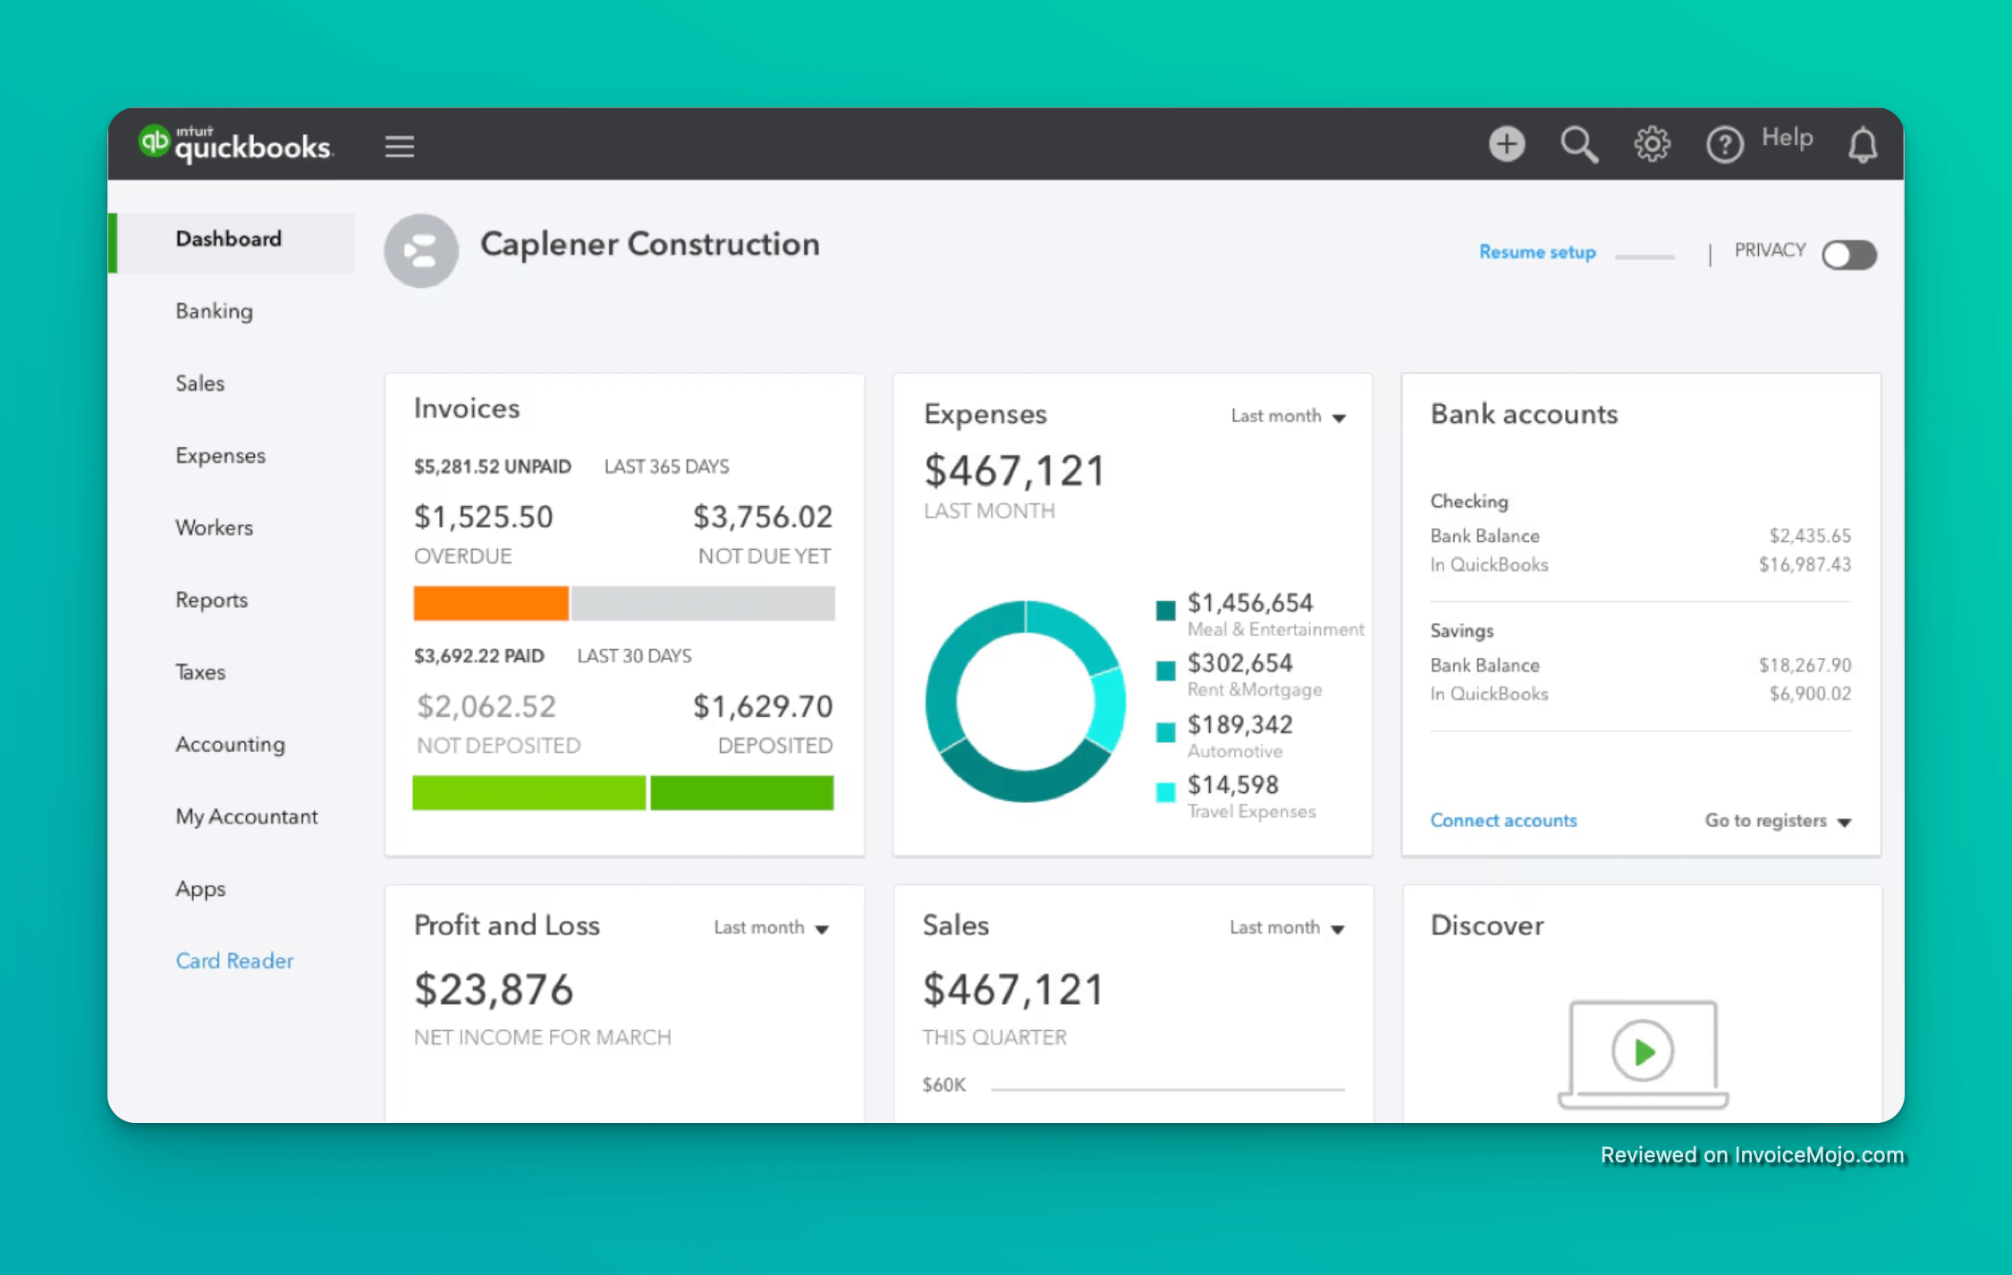The image size is (2012, 1275).
Task: Click the Card Reader sidebar item
Action: click(x=234, y=960)
